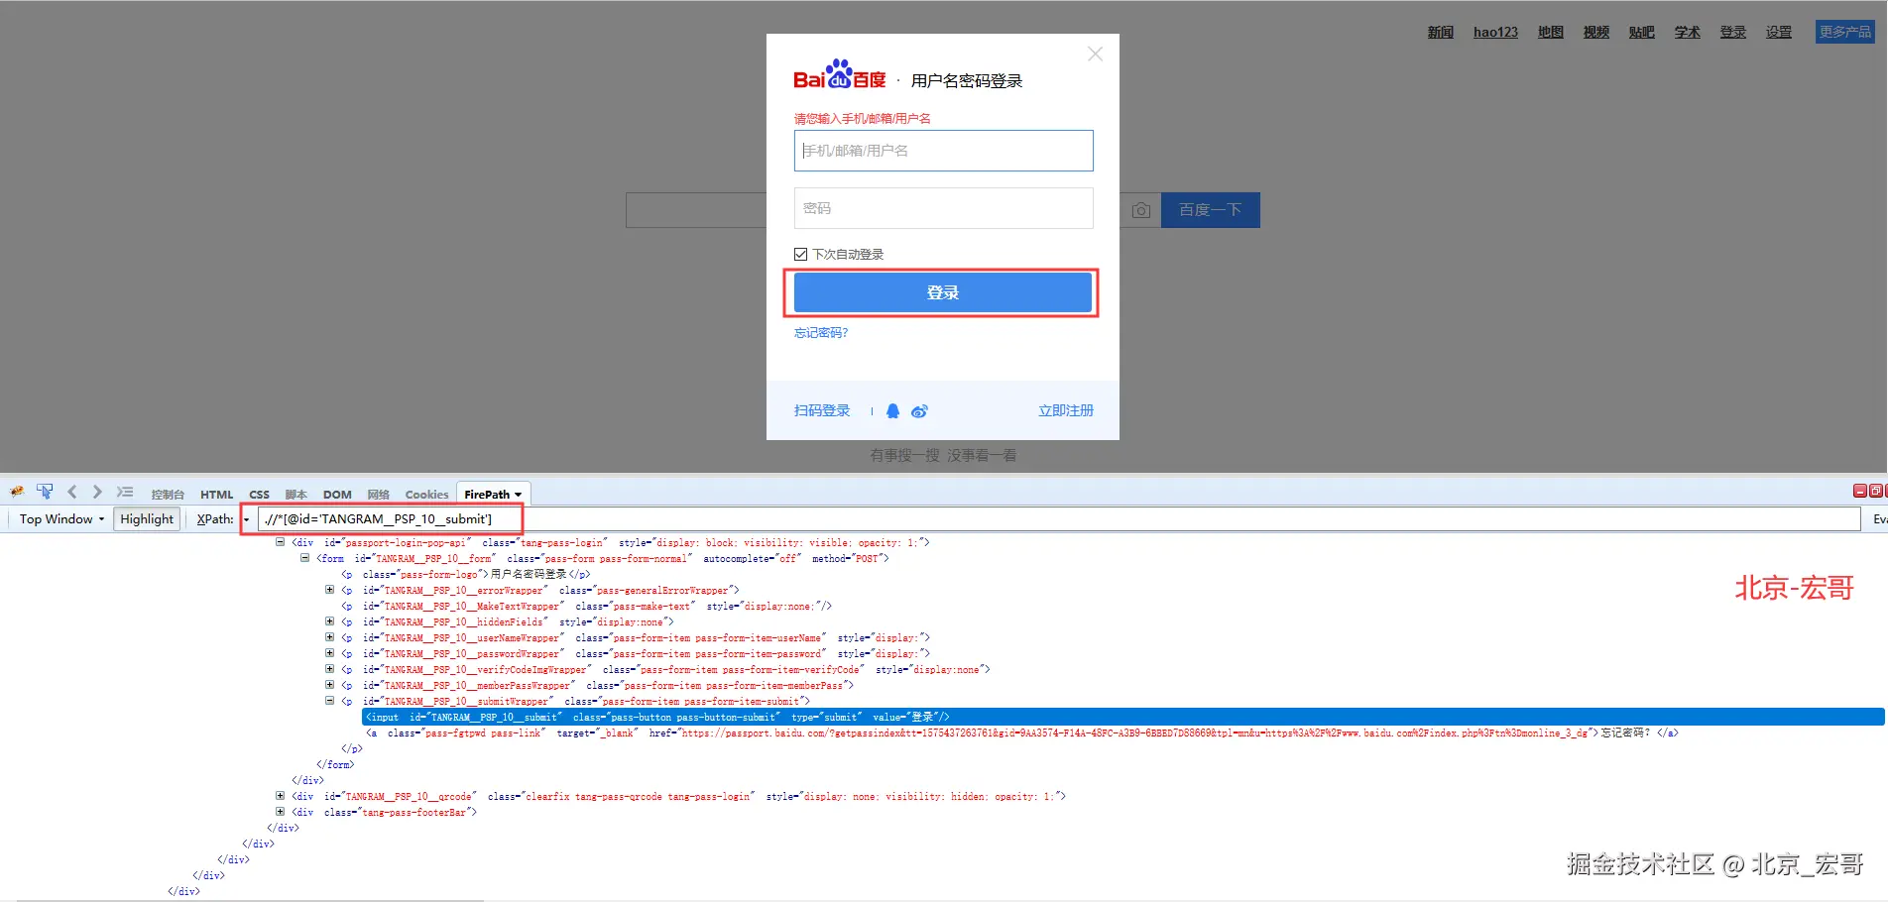Click the XPath expression input field
This screenshot has width=1888, height=902.
[x=1059, y=519]
